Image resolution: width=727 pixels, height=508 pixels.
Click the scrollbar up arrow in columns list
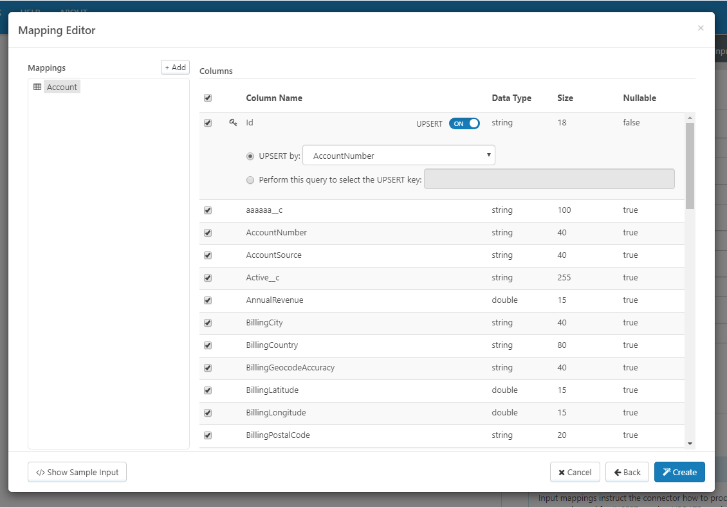pyautogui.click(x=690, y=118)
